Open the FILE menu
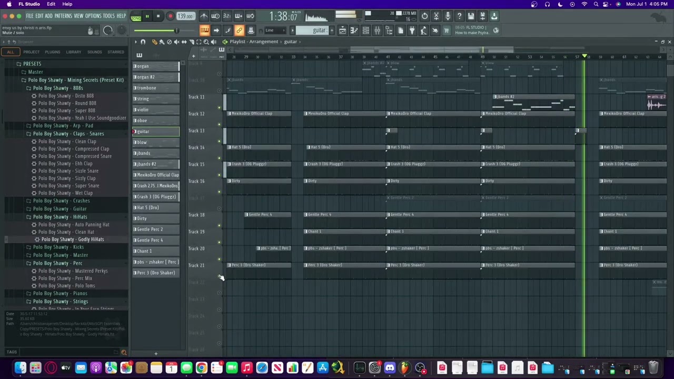The height and width of the screenshot is (379, 674). 29,16
